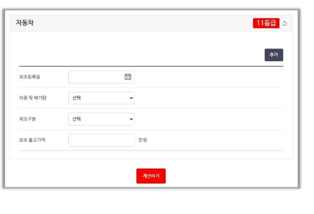Open the 제조구분 dropdown
The width and height of the screenshot is (314, 214).
point(101,119)
